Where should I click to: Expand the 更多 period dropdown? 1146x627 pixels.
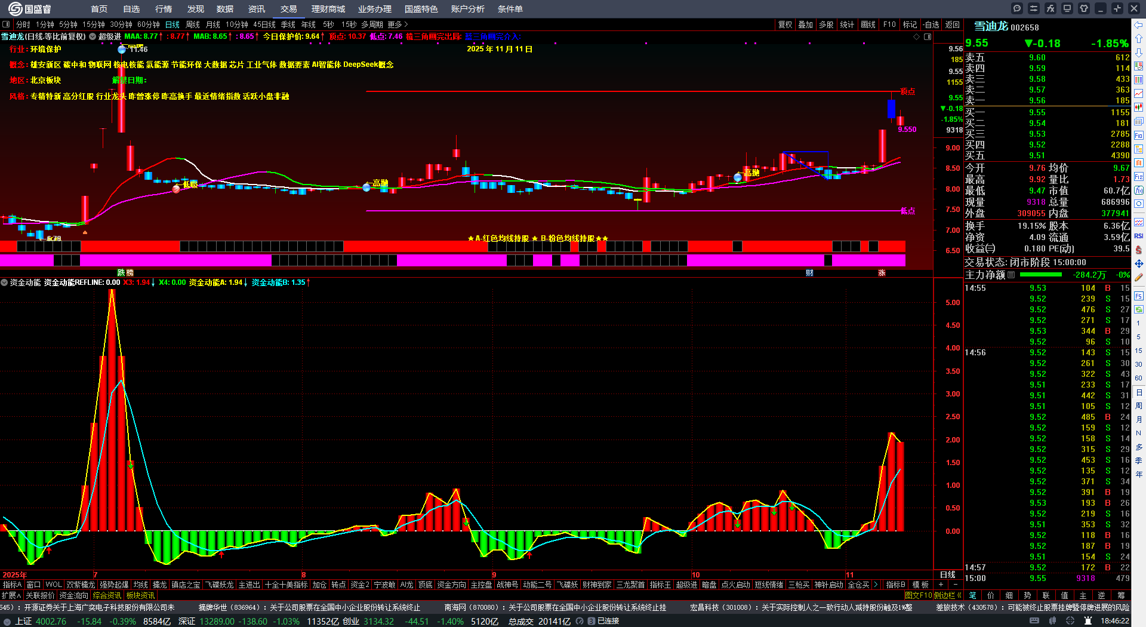[x=398, y=24]
